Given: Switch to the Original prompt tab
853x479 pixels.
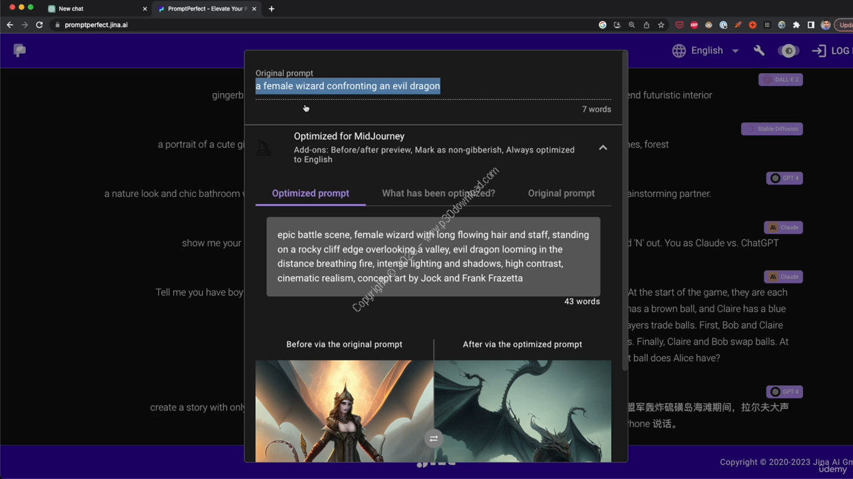Looking at the screenshot, I should [561, 193].
